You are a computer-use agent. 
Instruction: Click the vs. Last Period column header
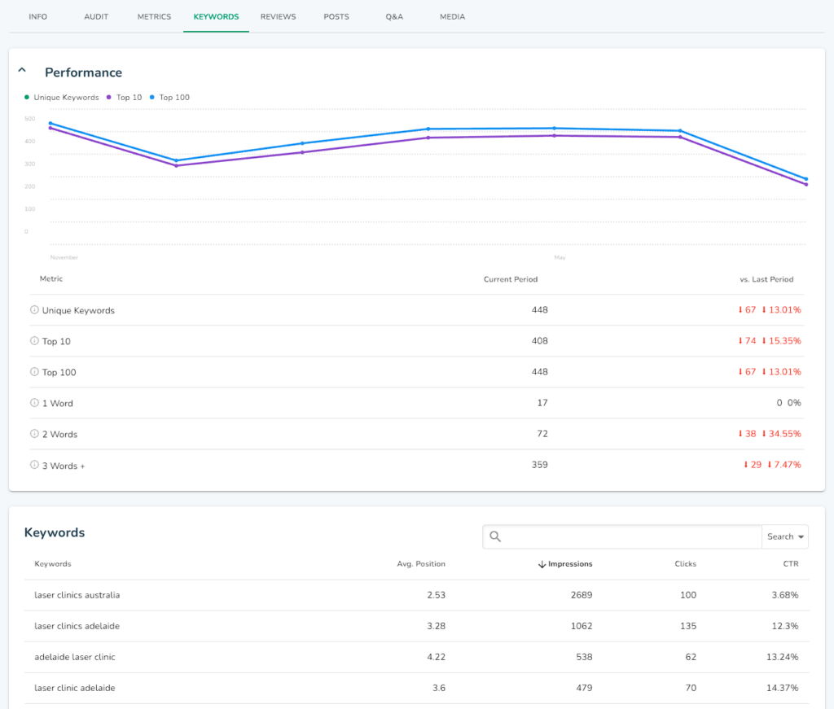766,279
